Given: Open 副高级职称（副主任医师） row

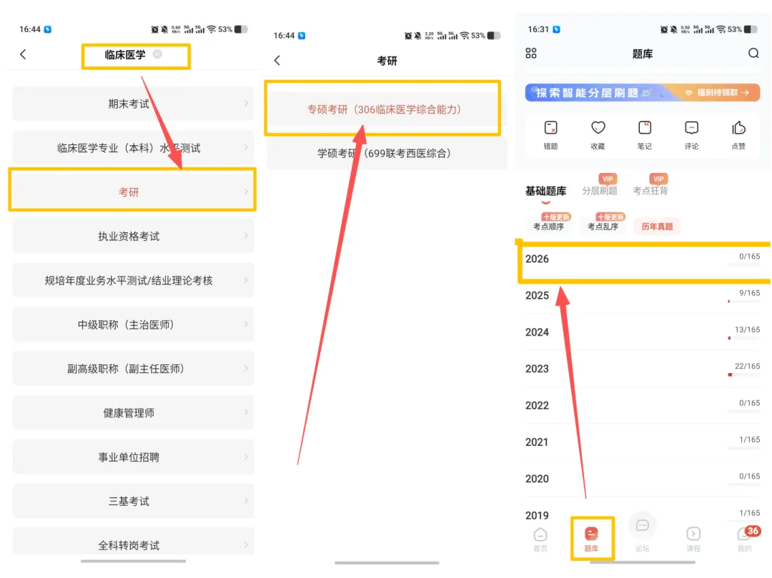Looking at the screenshot, I should point(134,369).
